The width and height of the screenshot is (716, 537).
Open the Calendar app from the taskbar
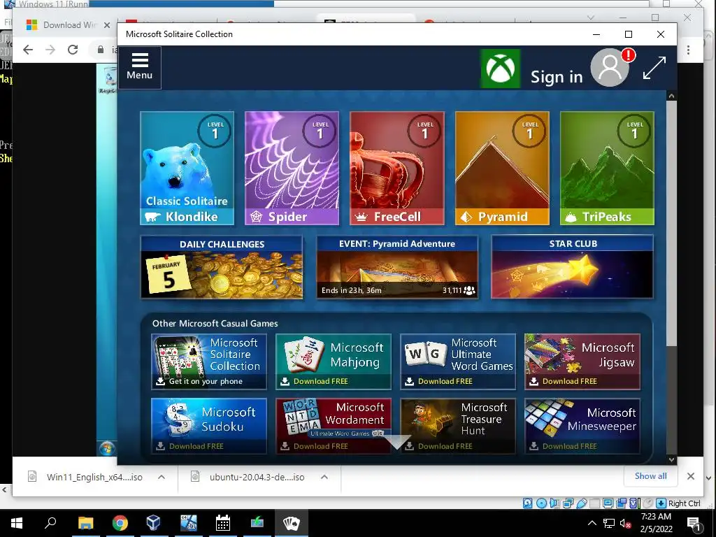(223, 523)
